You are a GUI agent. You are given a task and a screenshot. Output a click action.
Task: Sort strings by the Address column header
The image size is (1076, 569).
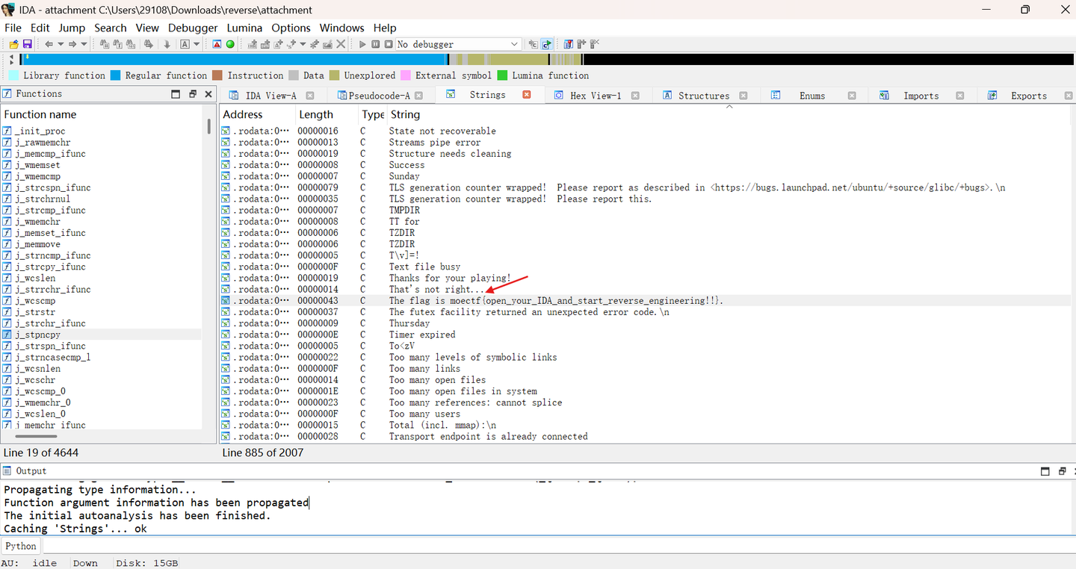(258, 114)
